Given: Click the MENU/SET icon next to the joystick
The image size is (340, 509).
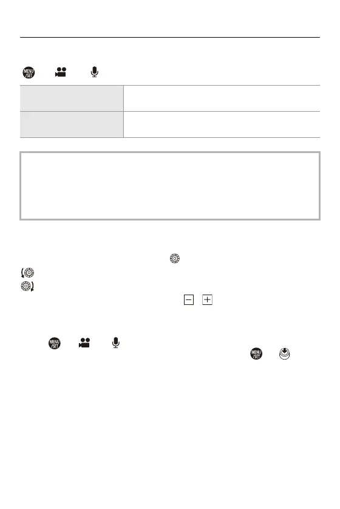Looking at the screenshot, I should tap(256, 354).
